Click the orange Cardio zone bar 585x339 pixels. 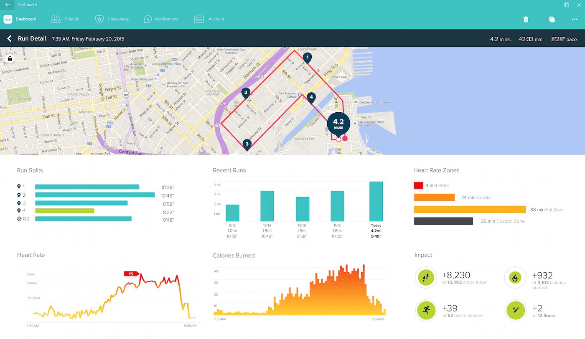coord(434,197)
